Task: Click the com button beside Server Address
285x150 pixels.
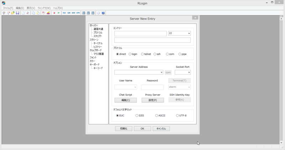Action: pyautogui.click(x=168, y=73)
